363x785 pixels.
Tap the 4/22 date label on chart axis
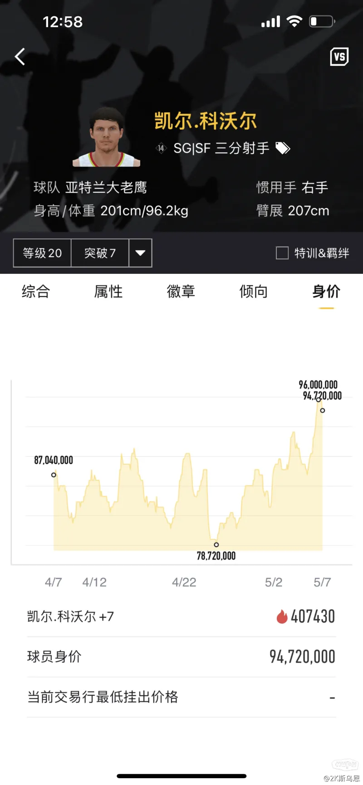184,582
